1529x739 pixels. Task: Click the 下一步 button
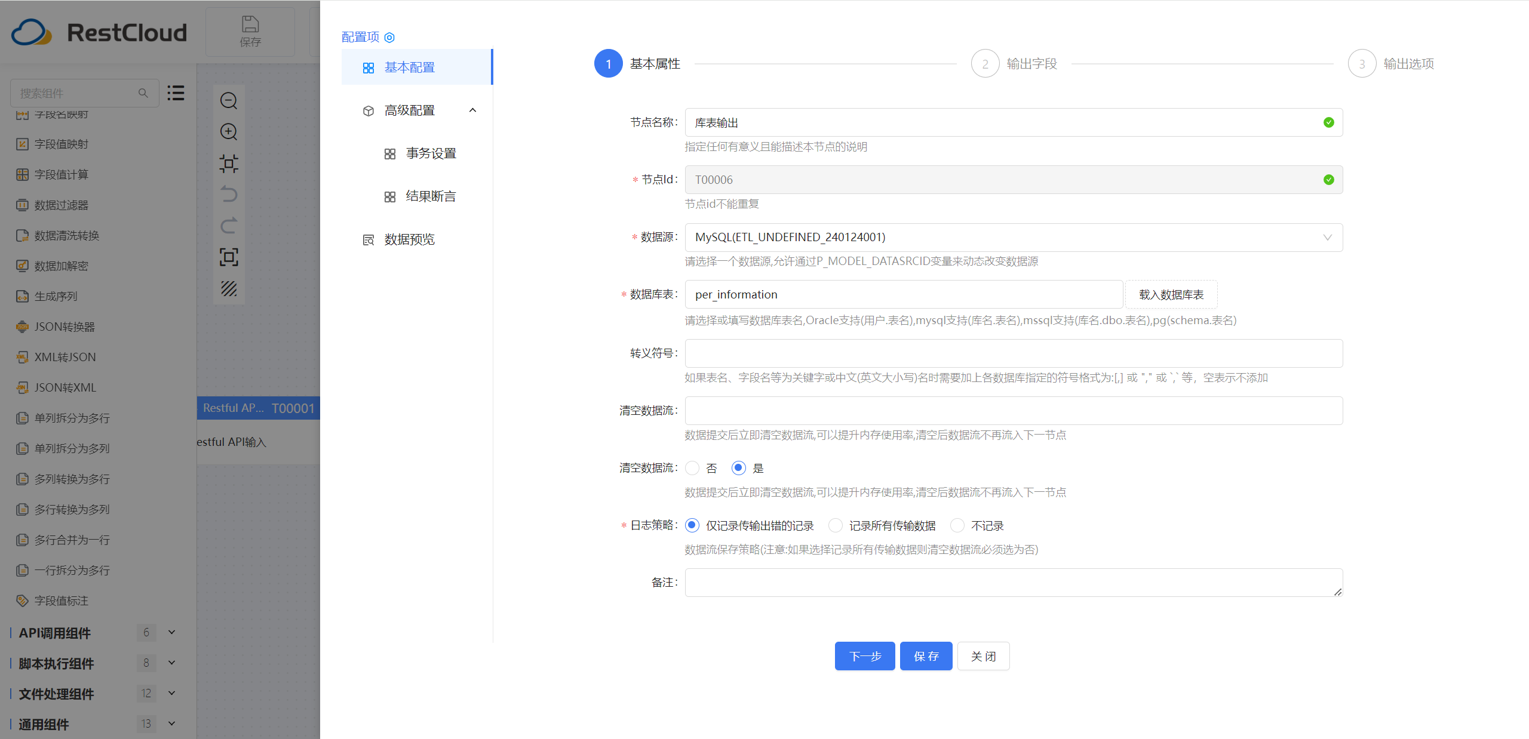(864, 656)
